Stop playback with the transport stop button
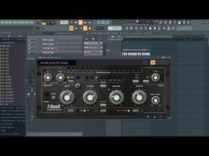 click(53, 23)
